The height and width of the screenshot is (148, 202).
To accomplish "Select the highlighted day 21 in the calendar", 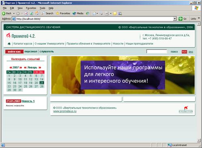I will tap(42, 83).
